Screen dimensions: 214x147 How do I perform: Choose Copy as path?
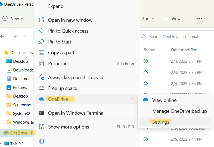pos(87,53)
